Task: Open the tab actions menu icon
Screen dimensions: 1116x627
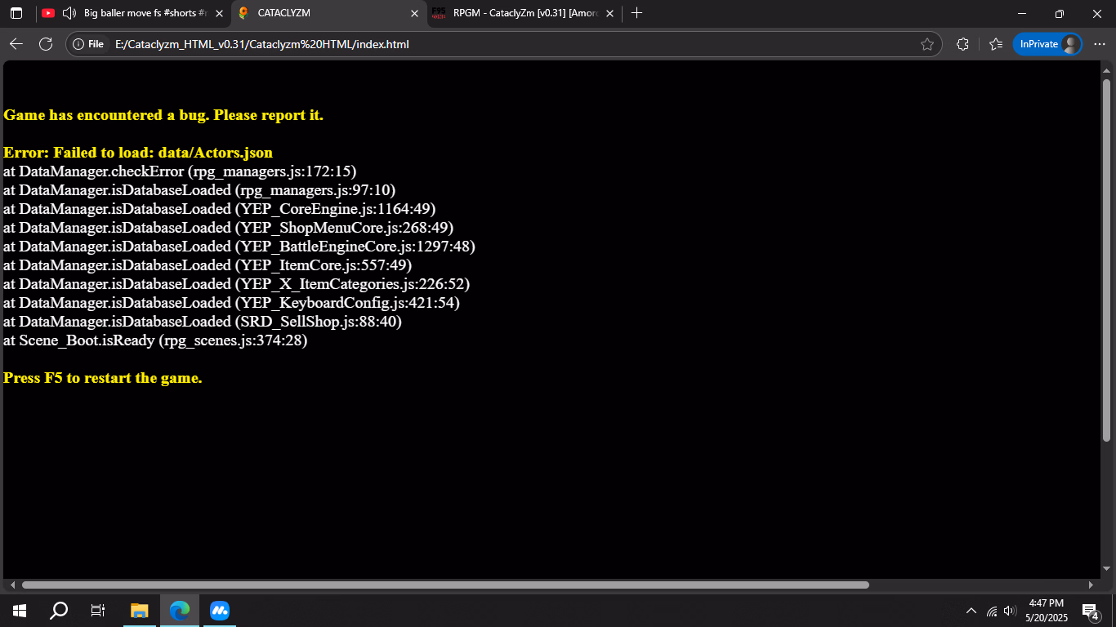Action: [x=16, y=13]
